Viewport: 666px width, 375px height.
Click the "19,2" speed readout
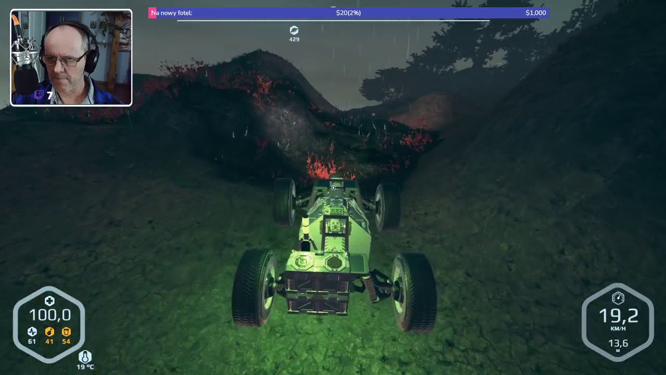618,316
